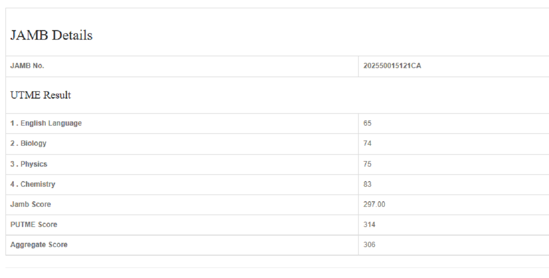The height and width of the screenshot is (278, 549).
Task: Select the Chemistry score 83
Action: click(367, 184)
